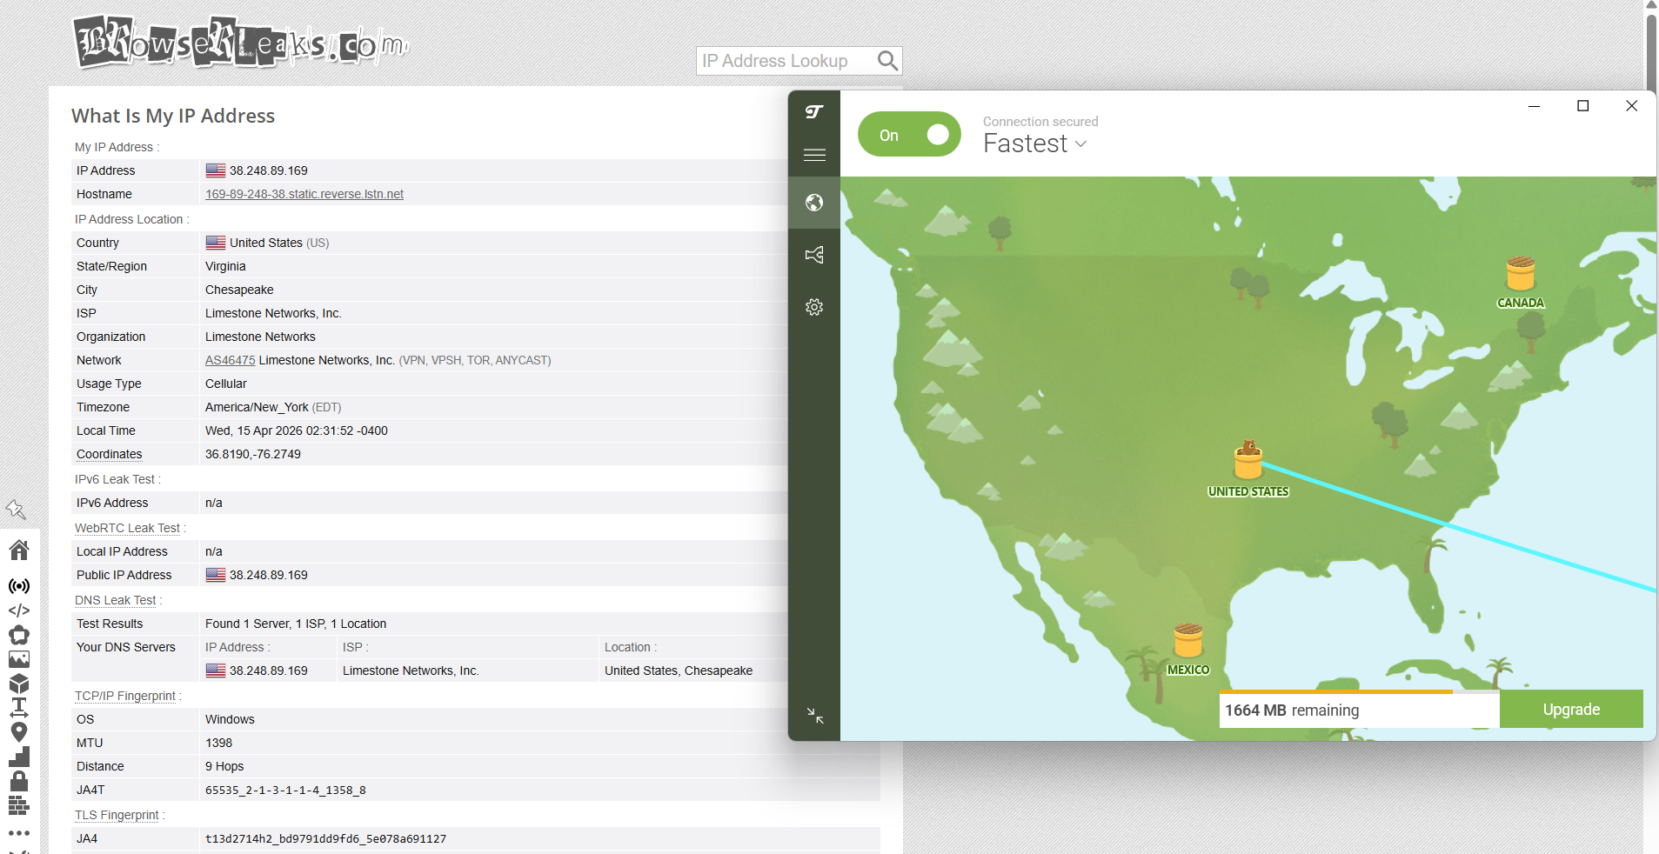Maximize the TunnelBear window

[1583, 106]
